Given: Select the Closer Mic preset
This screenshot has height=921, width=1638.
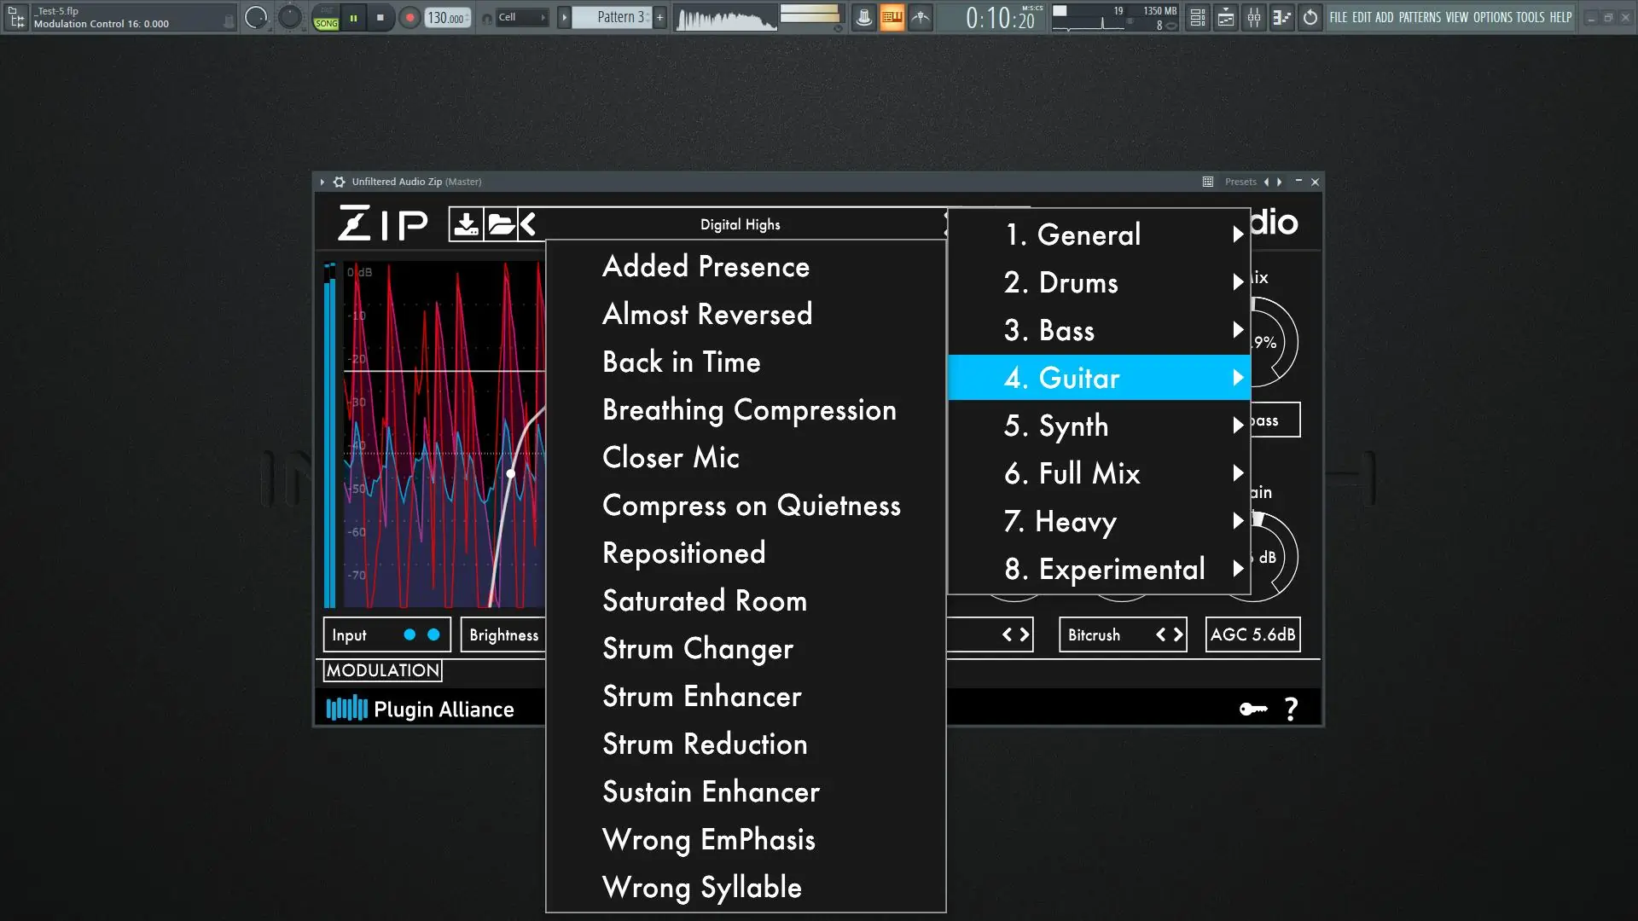Looking at the screenshot, I should tap(671, 458).
